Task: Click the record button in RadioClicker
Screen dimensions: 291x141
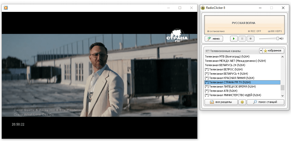Action: pos(251,39)
